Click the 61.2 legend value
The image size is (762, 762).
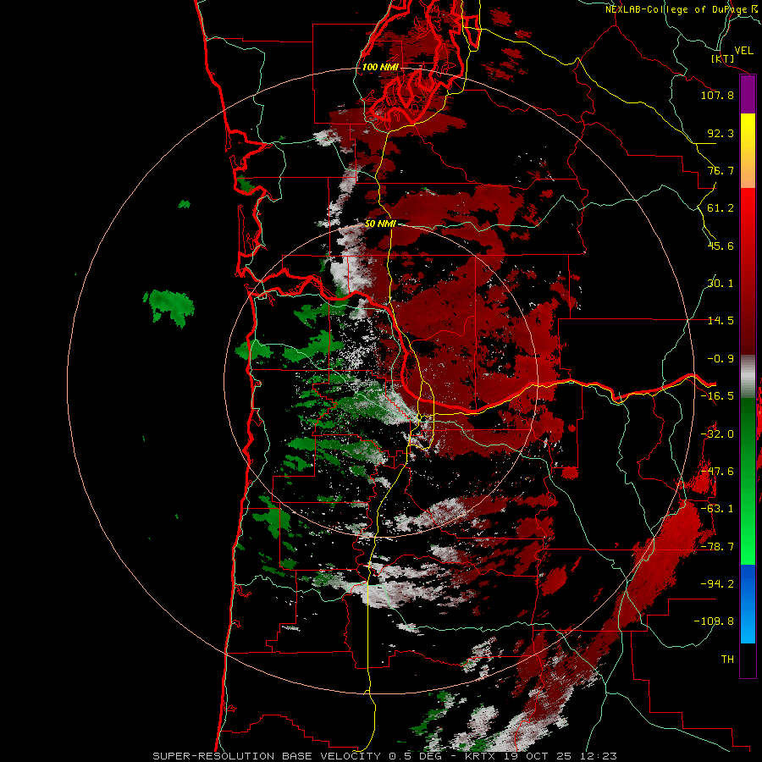tap(721, 208)
